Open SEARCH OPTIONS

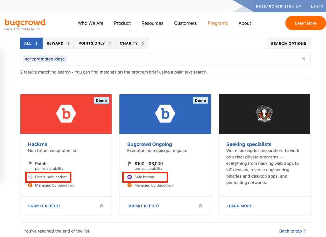point(289,43)
